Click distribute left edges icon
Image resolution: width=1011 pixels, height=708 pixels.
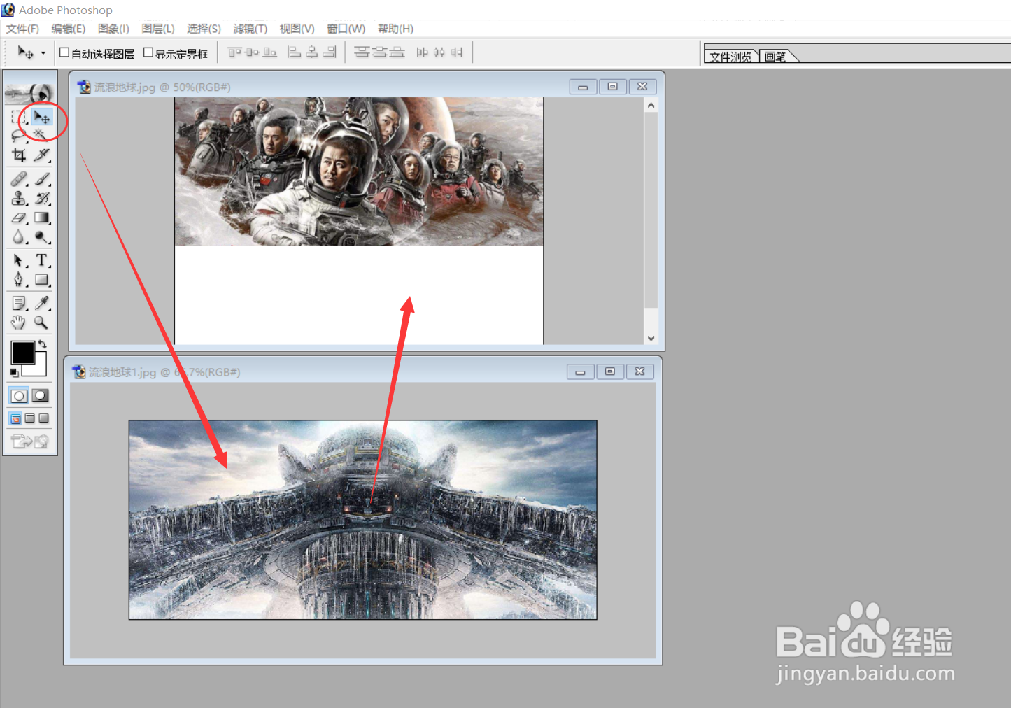(422, 52)
